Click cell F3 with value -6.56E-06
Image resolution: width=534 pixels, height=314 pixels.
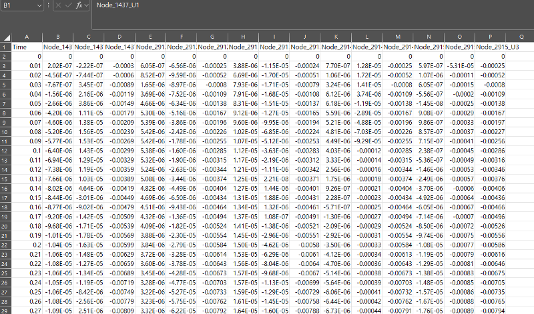(x=182, y=66)
